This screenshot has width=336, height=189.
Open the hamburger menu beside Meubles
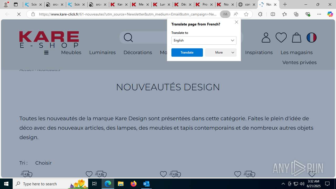pos(46,52)
